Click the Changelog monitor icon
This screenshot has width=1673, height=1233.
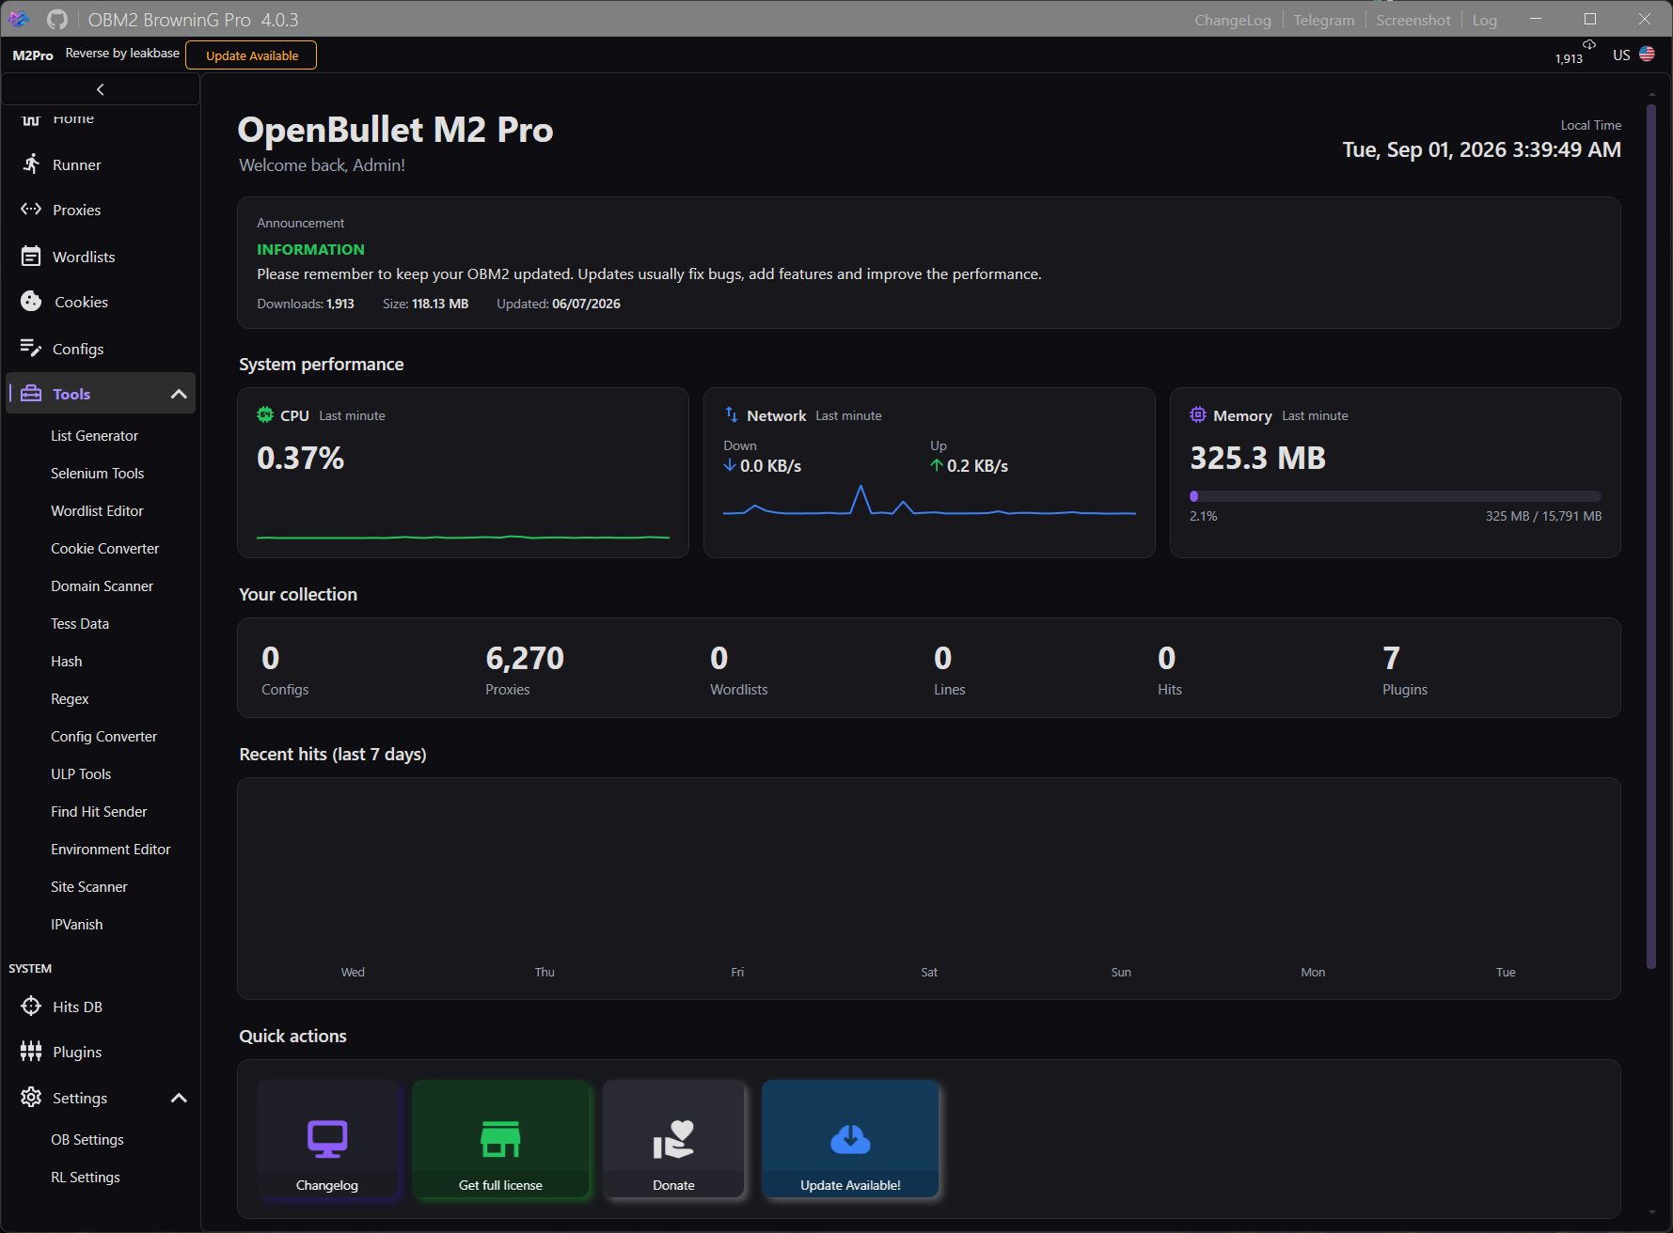[x=327, y=1139]
